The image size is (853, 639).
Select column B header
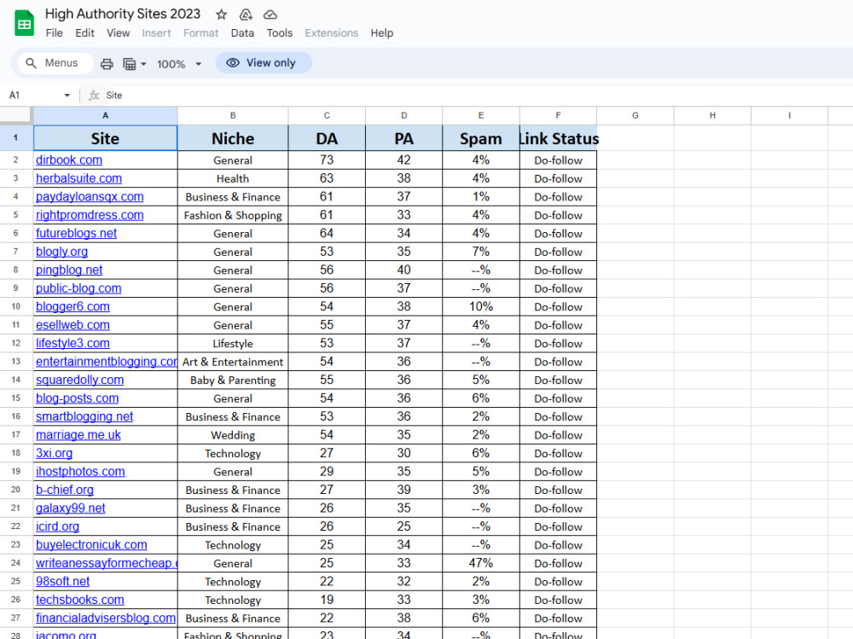pyautogui.click(x=233, y=115)
